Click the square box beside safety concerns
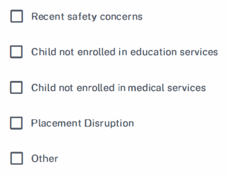The width and height of the screenshot is (227, 175). [x=16, y=16]
